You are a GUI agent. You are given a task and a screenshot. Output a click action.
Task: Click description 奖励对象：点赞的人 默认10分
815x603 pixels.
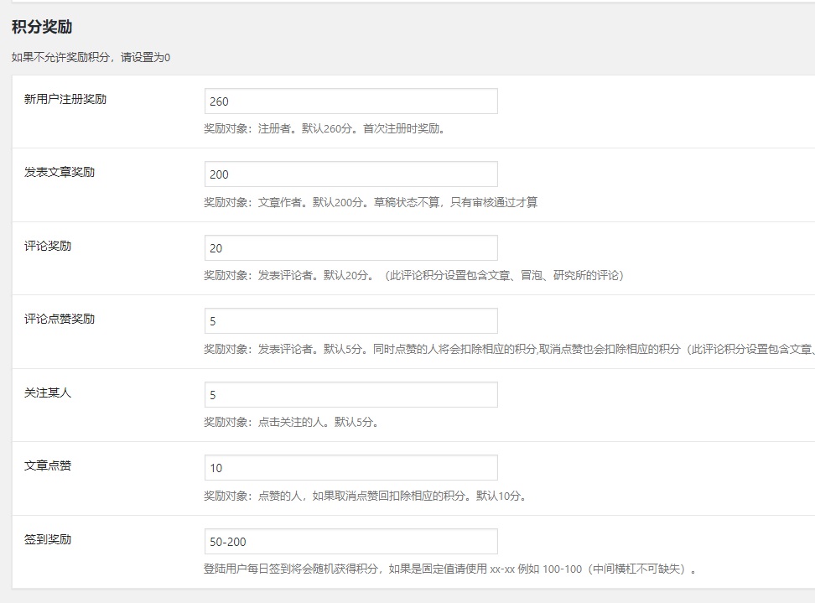pyautogui.click(x=366, y=496)
